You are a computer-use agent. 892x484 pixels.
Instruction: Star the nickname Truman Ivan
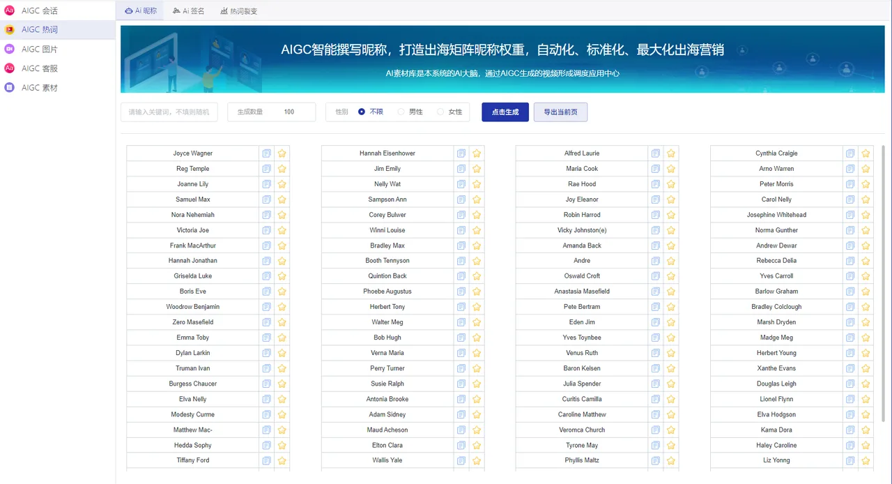(x=282, y=368)
